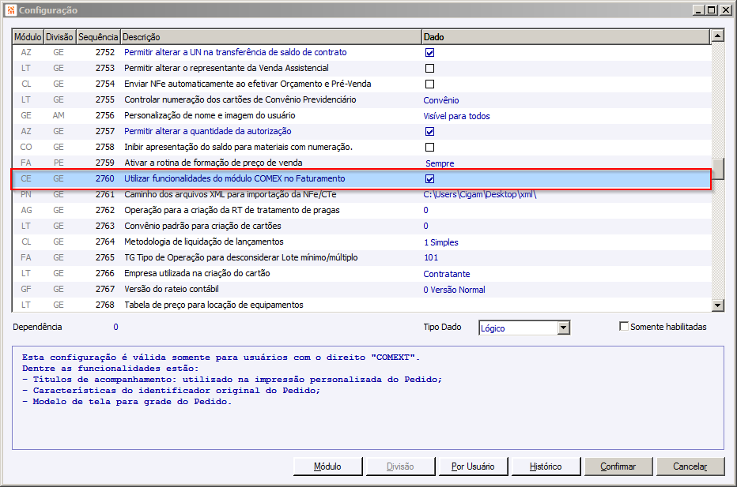Select row 2761 Caminho dos arquivos XML

pos(361,195)
